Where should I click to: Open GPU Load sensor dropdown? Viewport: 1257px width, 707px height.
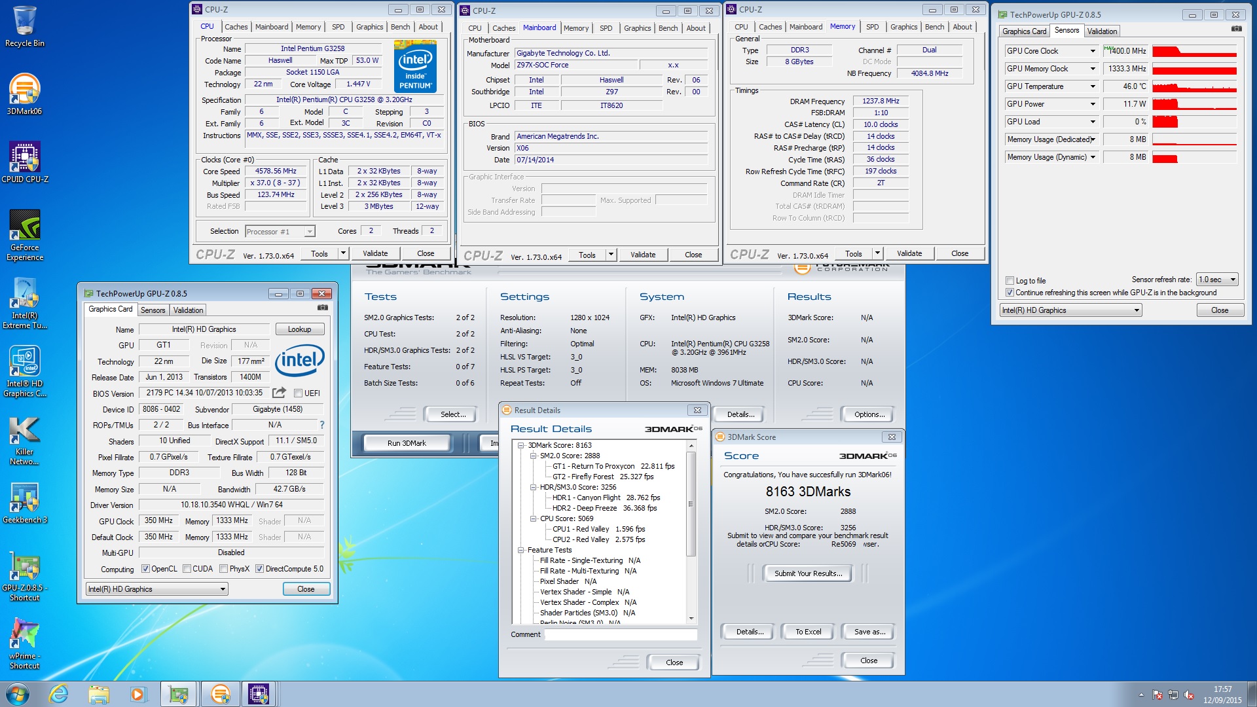pyautogui.click(x=1093, y=122)
